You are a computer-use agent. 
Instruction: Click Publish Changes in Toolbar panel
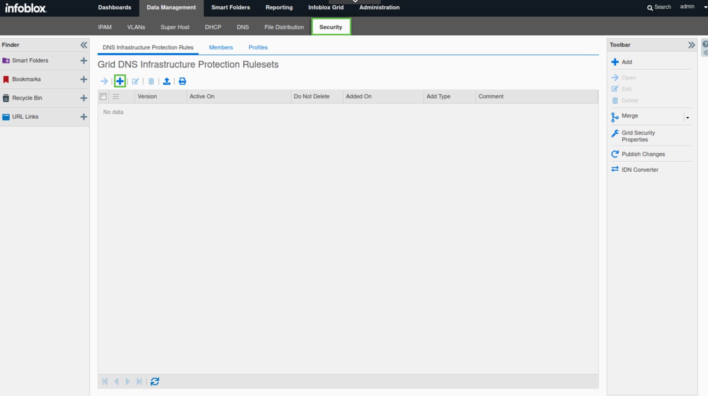coord(643,154)
